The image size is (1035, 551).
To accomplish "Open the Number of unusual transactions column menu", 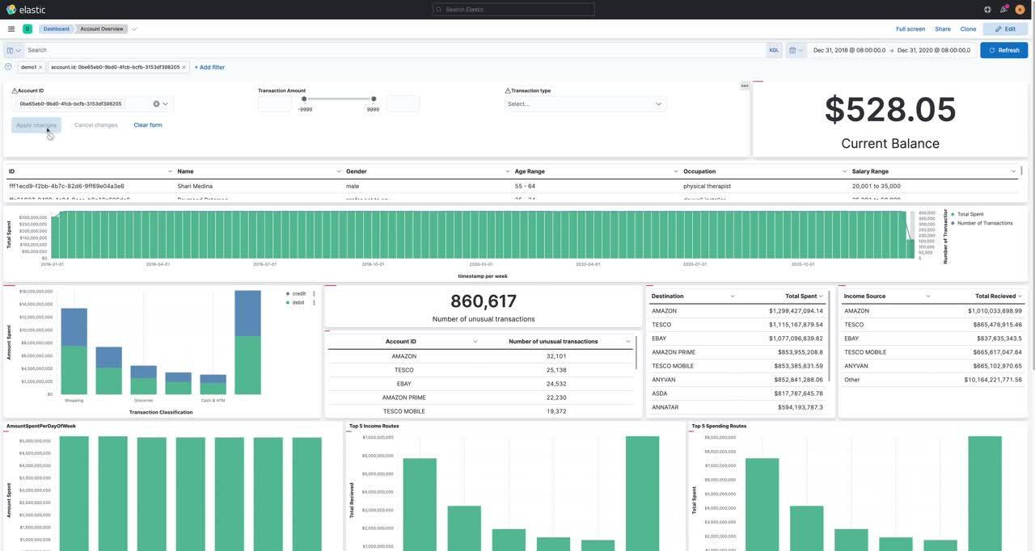I will click(627, 342).
